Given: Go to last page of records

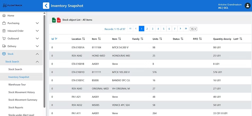Looking at the screenshot, I should pyautogui.click(x=186, y=29).
